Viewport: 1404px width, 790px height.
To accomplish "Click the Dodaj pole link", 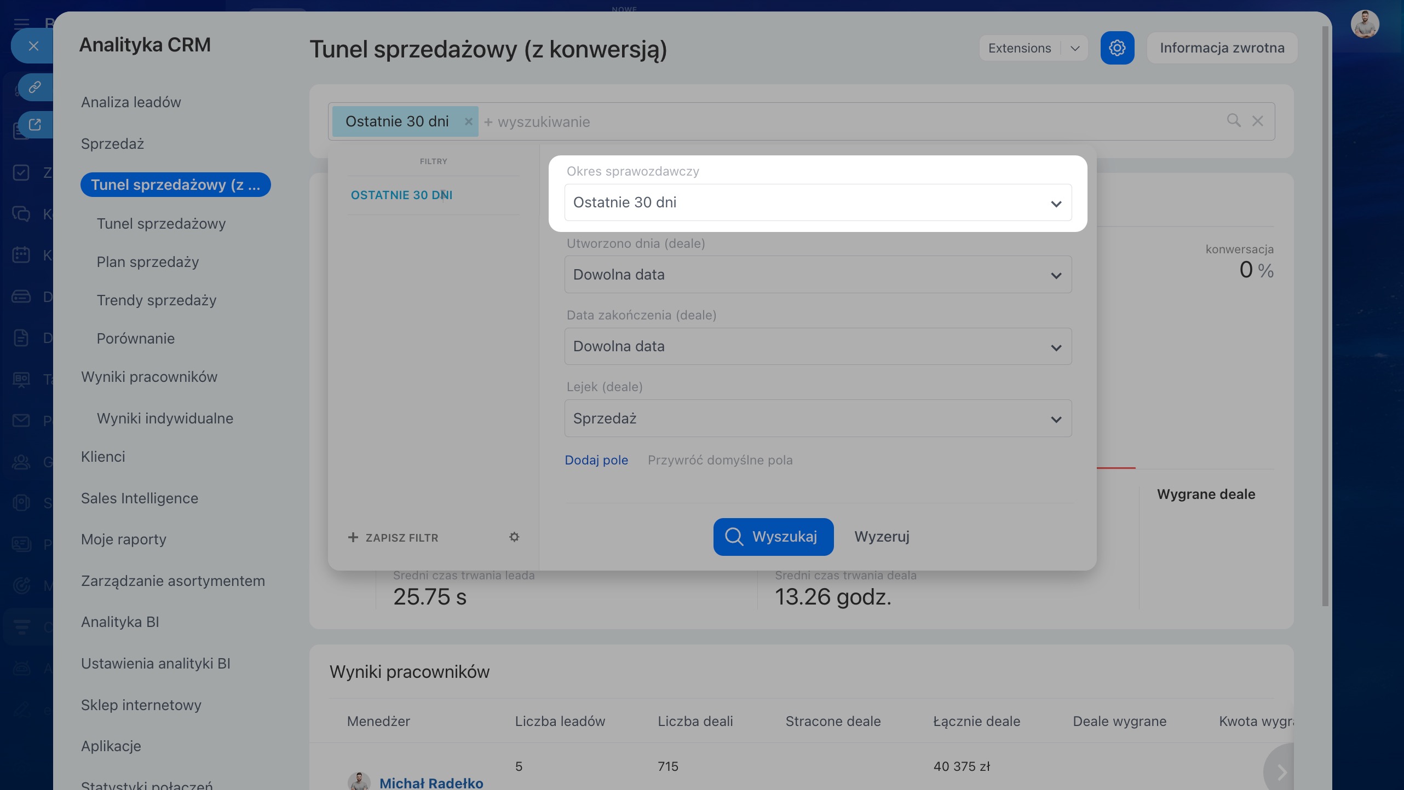I will [596, 460].
